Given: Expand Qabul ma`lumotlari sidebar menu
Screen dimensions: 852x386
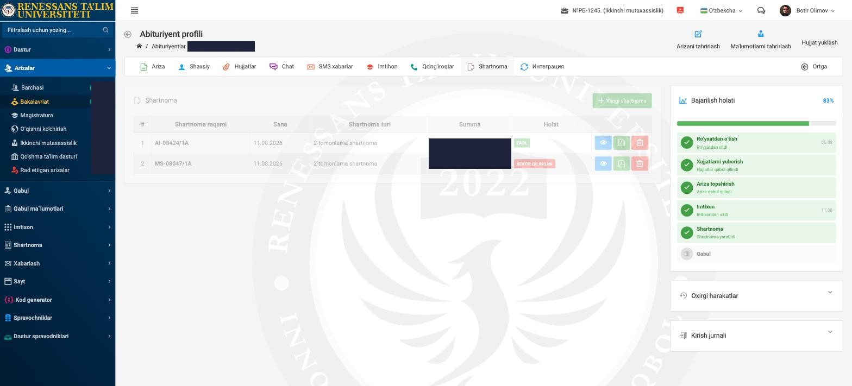Looking at the screenshot, I should pos(58,208).
